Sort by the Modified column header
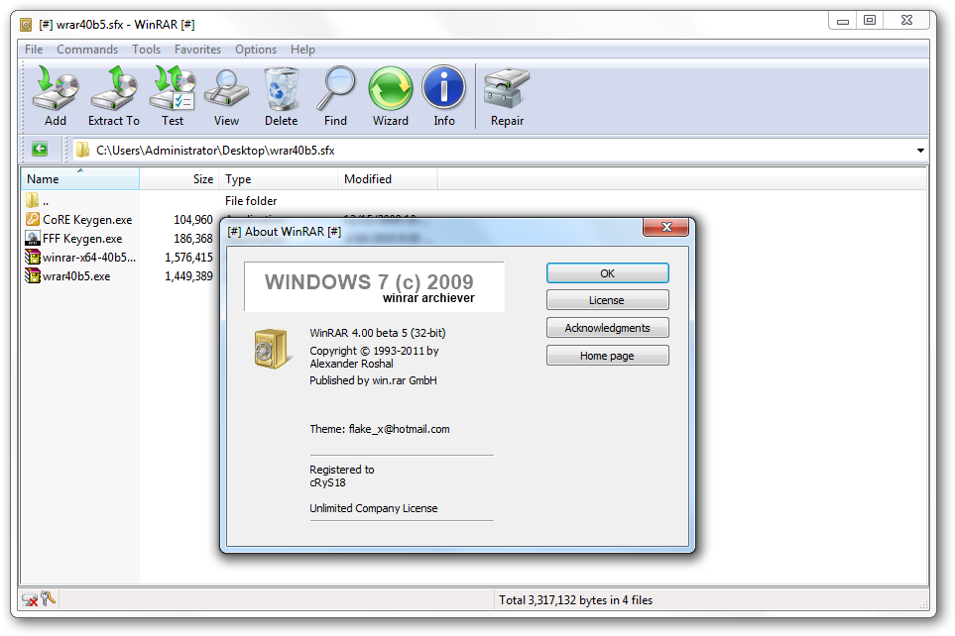This screenshot has width=955, height=636. pos(388,179)
